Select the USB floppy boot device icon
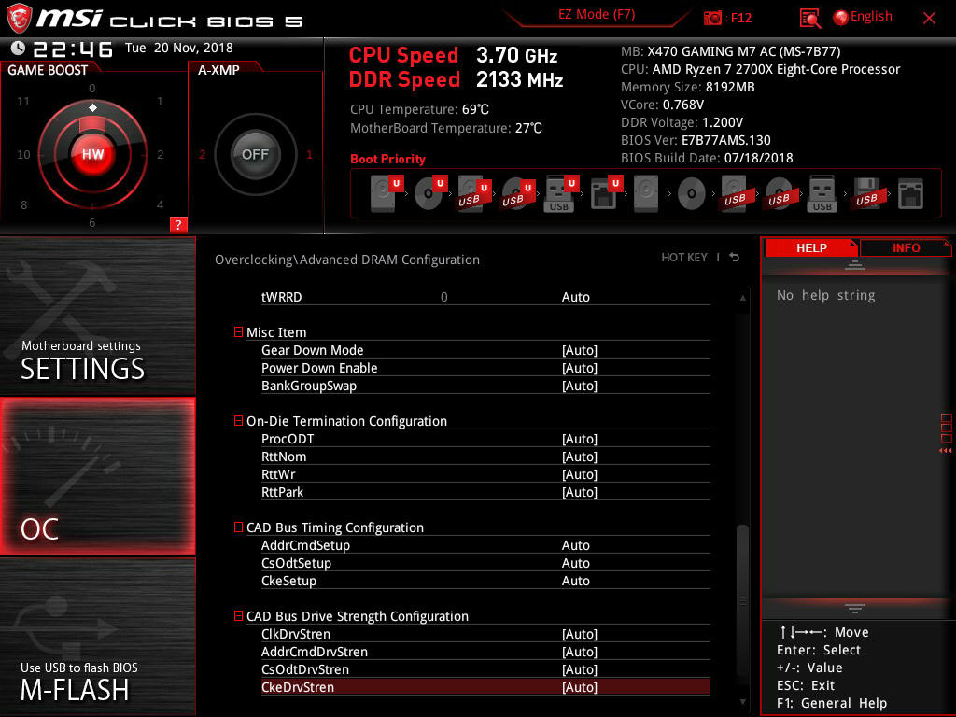Image resolution: width=956 pixels, height=717 pixels. (x=866, y=193)
